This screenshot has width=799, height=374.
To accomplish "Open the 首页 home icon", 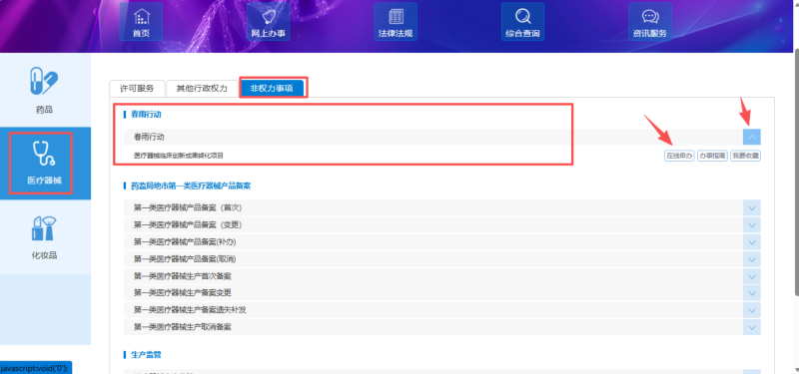I will (x=141, y=21).
